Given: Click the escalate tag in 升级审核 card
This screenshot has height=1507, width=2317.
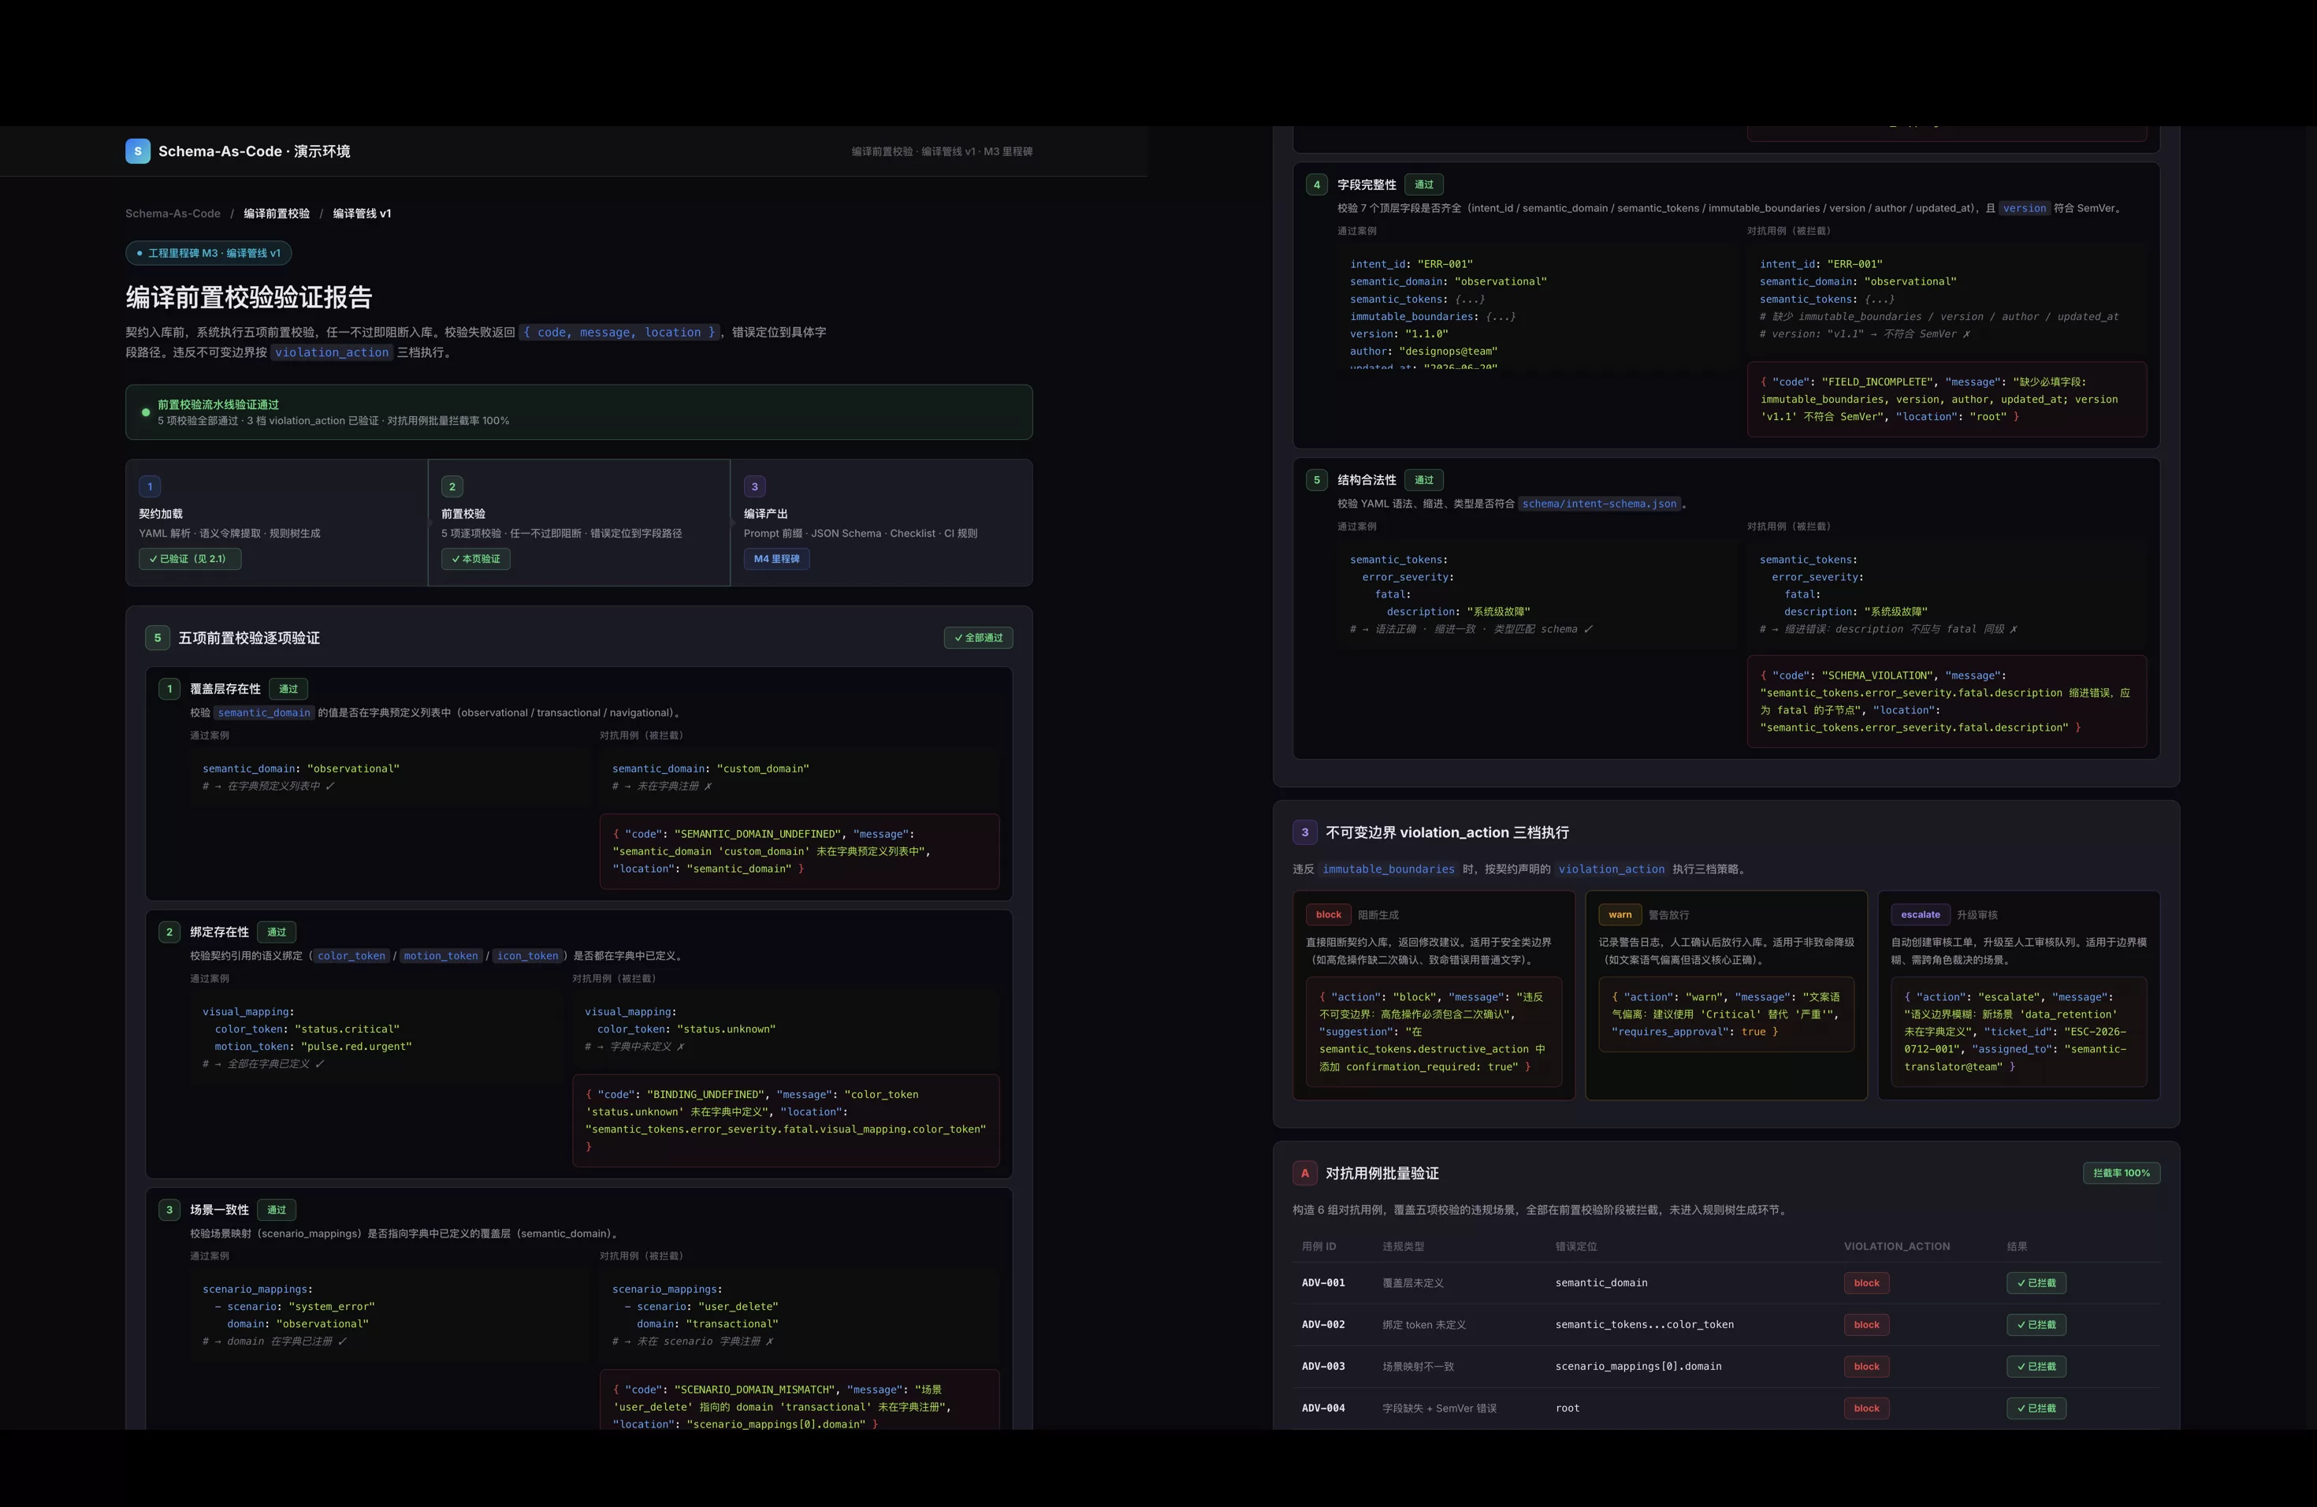Looking at the screenshot, I should coord(1920,914).
